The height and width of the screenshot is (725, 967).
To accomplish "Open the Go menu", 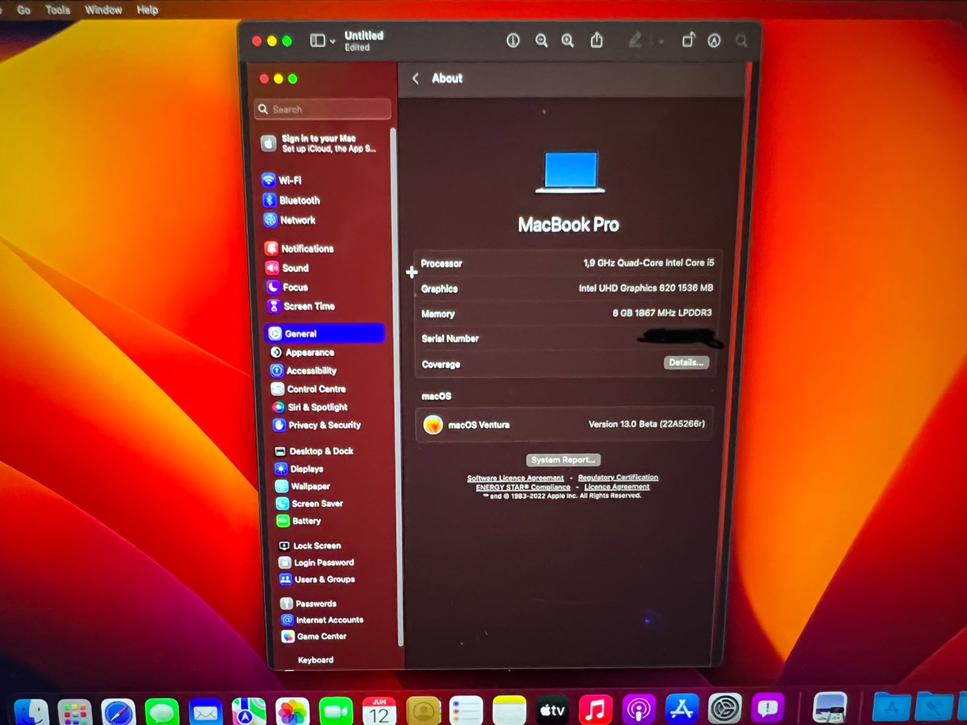I will (24, 10).
